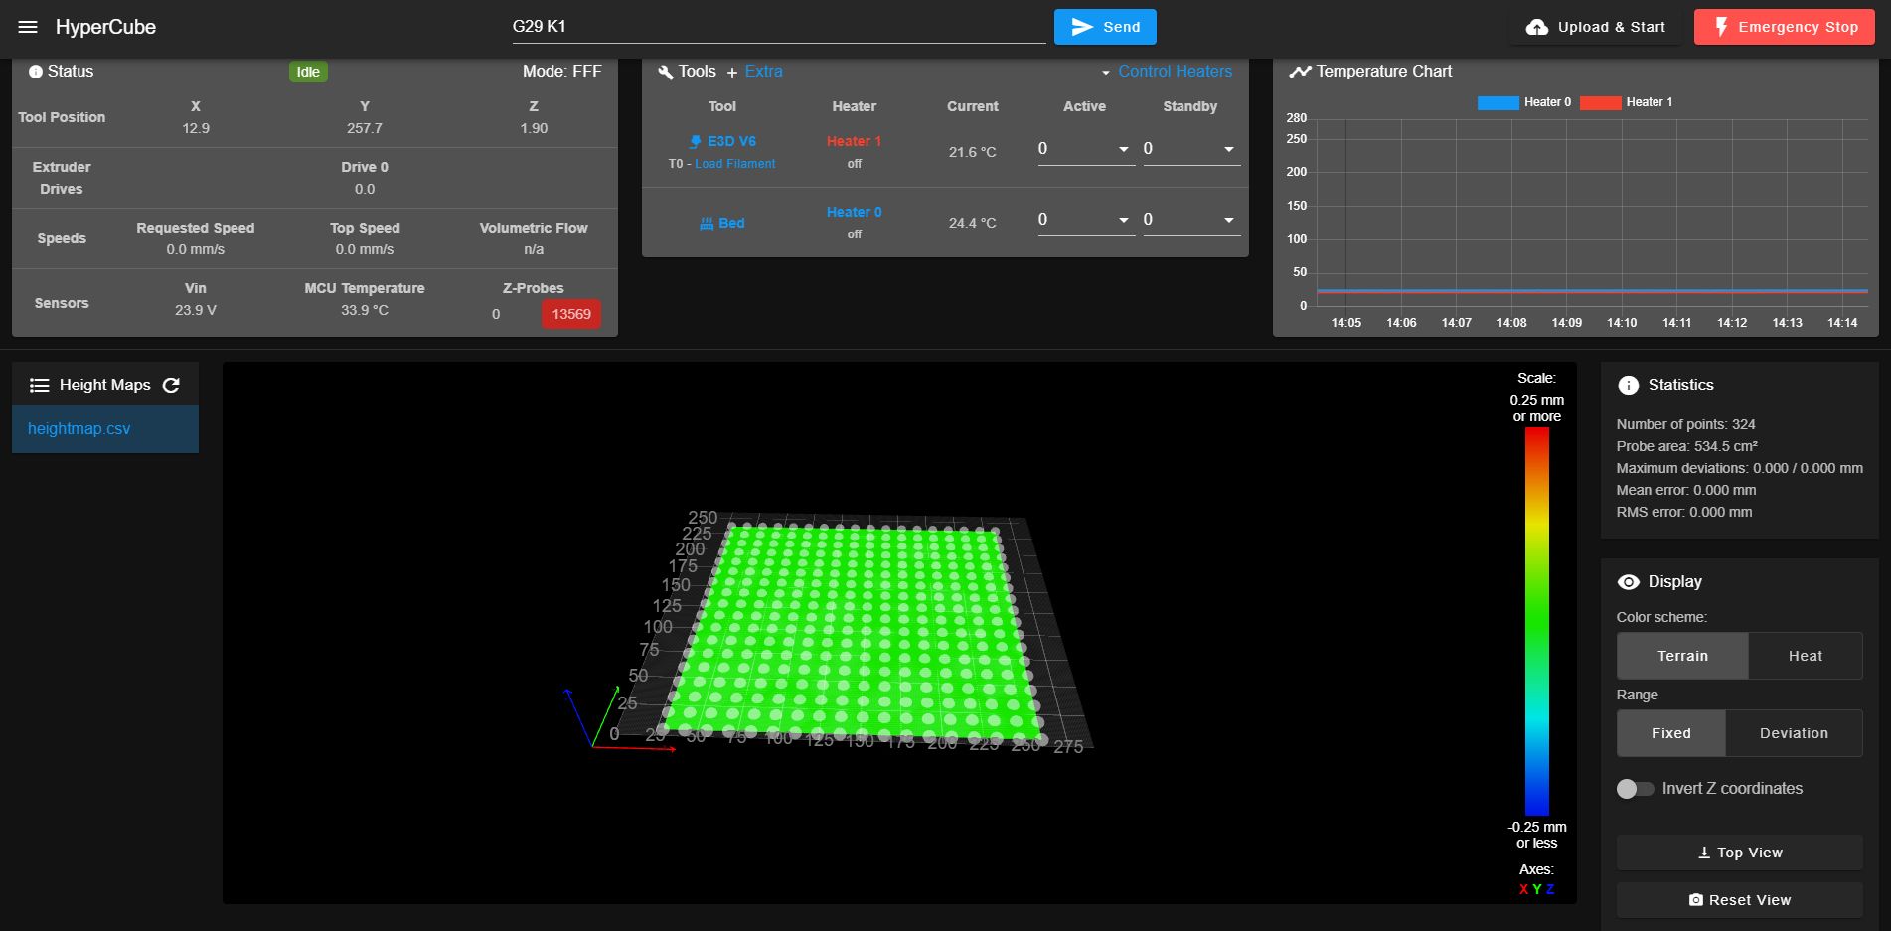
Task: Click the Heater 1 label
Action: (x=854, y=142)
